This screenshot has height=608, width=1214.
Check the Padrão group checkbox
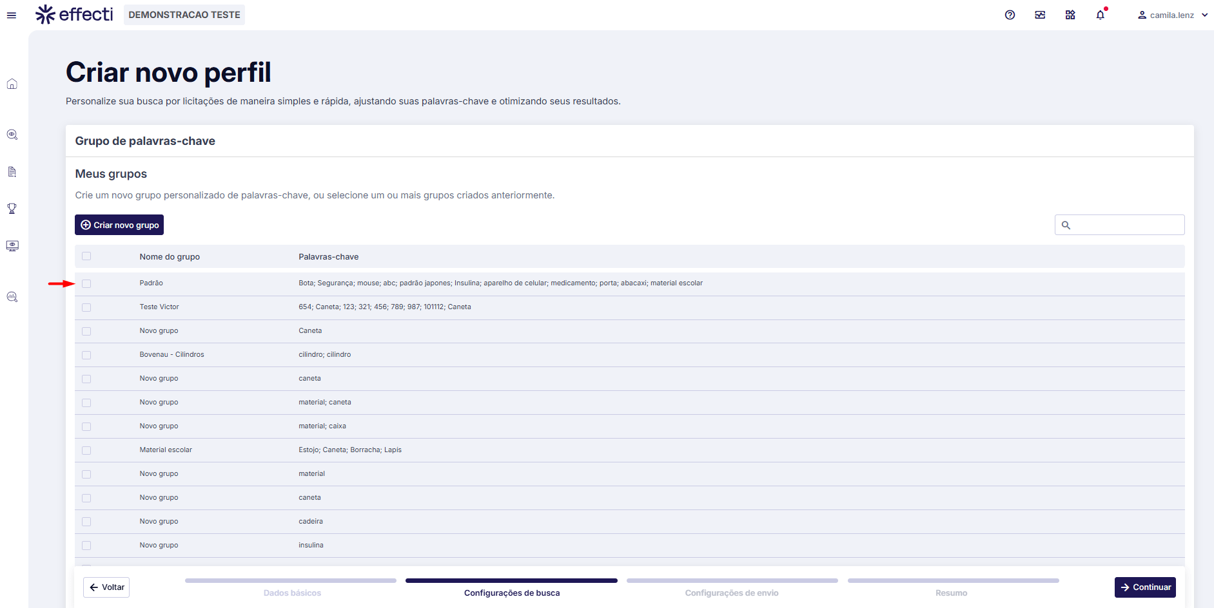pyautogui.click(x=86, y=283)
